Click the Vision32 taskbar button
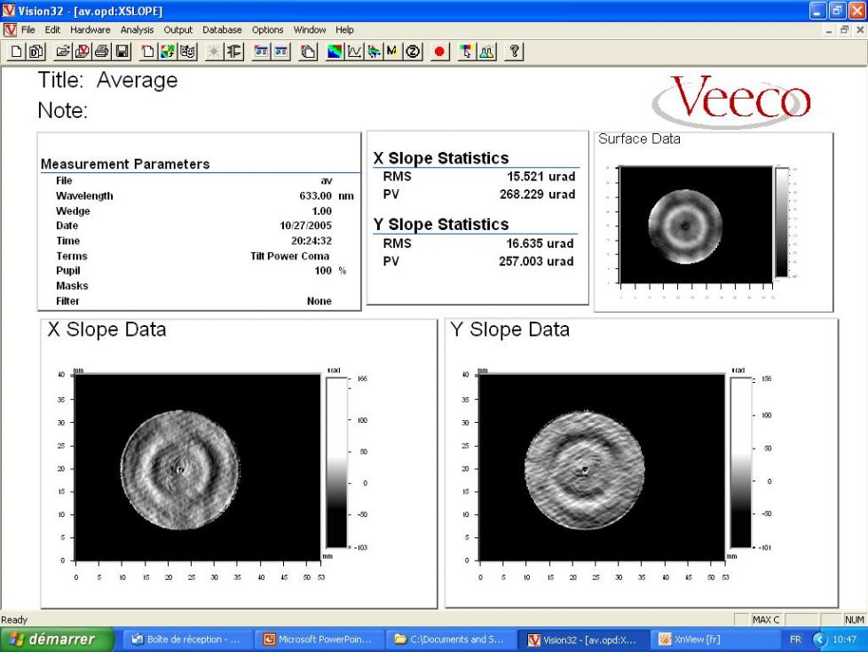The image size is (868, 652). [x=583, y=640]
